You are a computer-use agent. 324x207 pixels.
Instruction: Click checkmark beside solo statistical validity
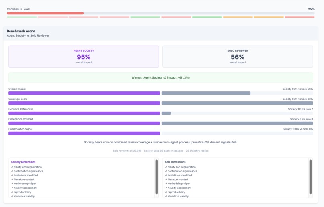166,196
